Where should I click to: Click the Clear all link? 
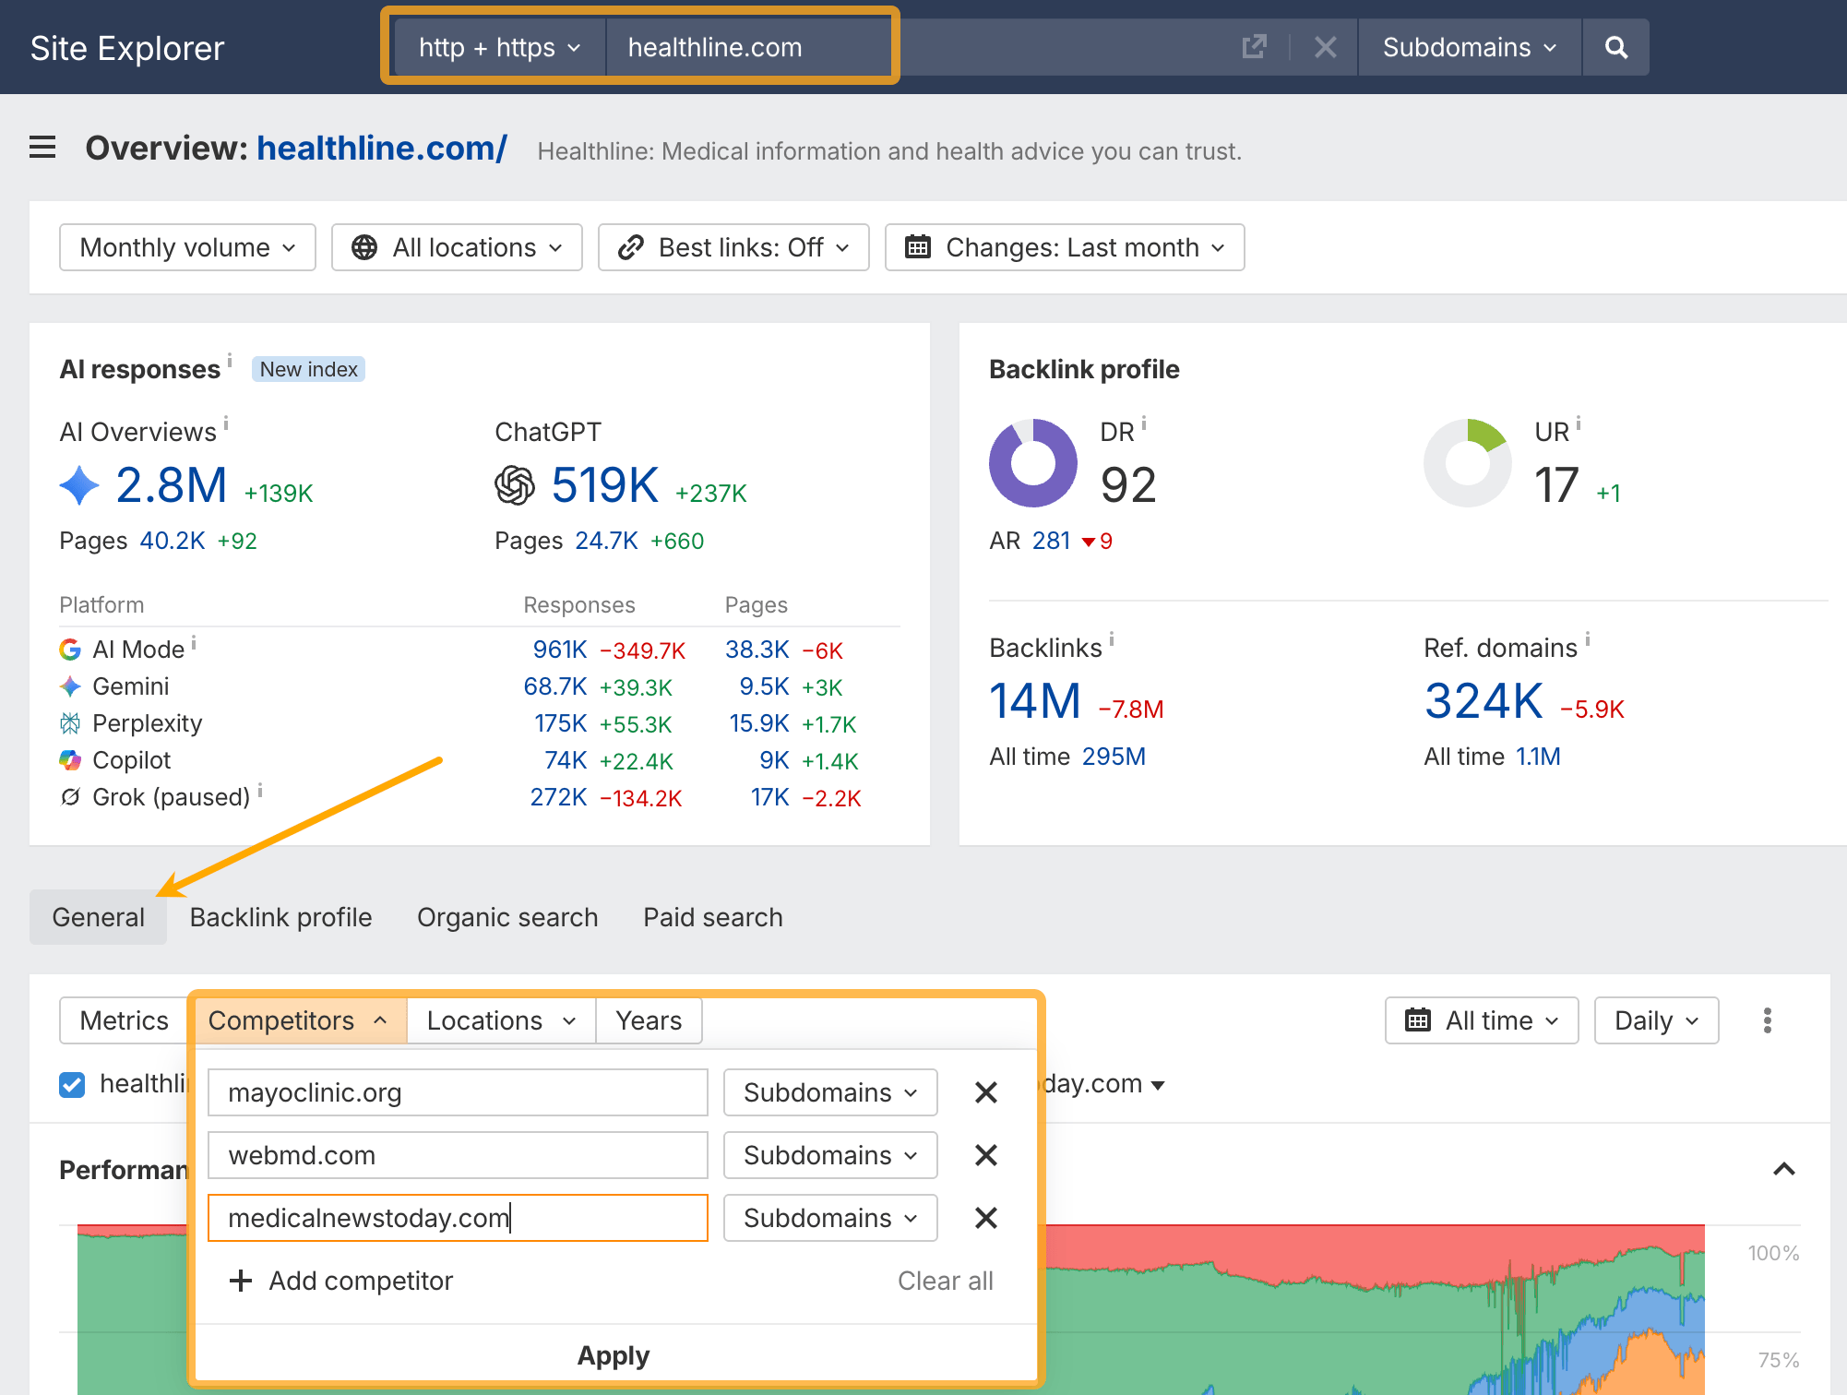click(x=945, y=1281)
